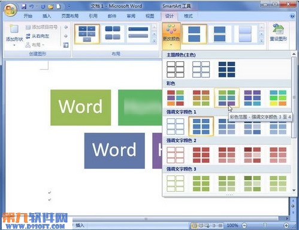Open the 邮件 tab
Image resolution: width=299 pixels, height=230 pixels.
pos(112,16)
